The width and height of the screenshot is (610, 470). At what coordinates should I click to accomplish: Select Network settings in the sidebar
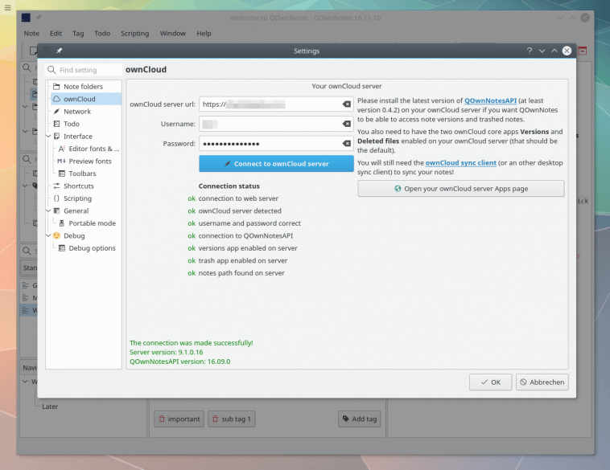[77, 112]
